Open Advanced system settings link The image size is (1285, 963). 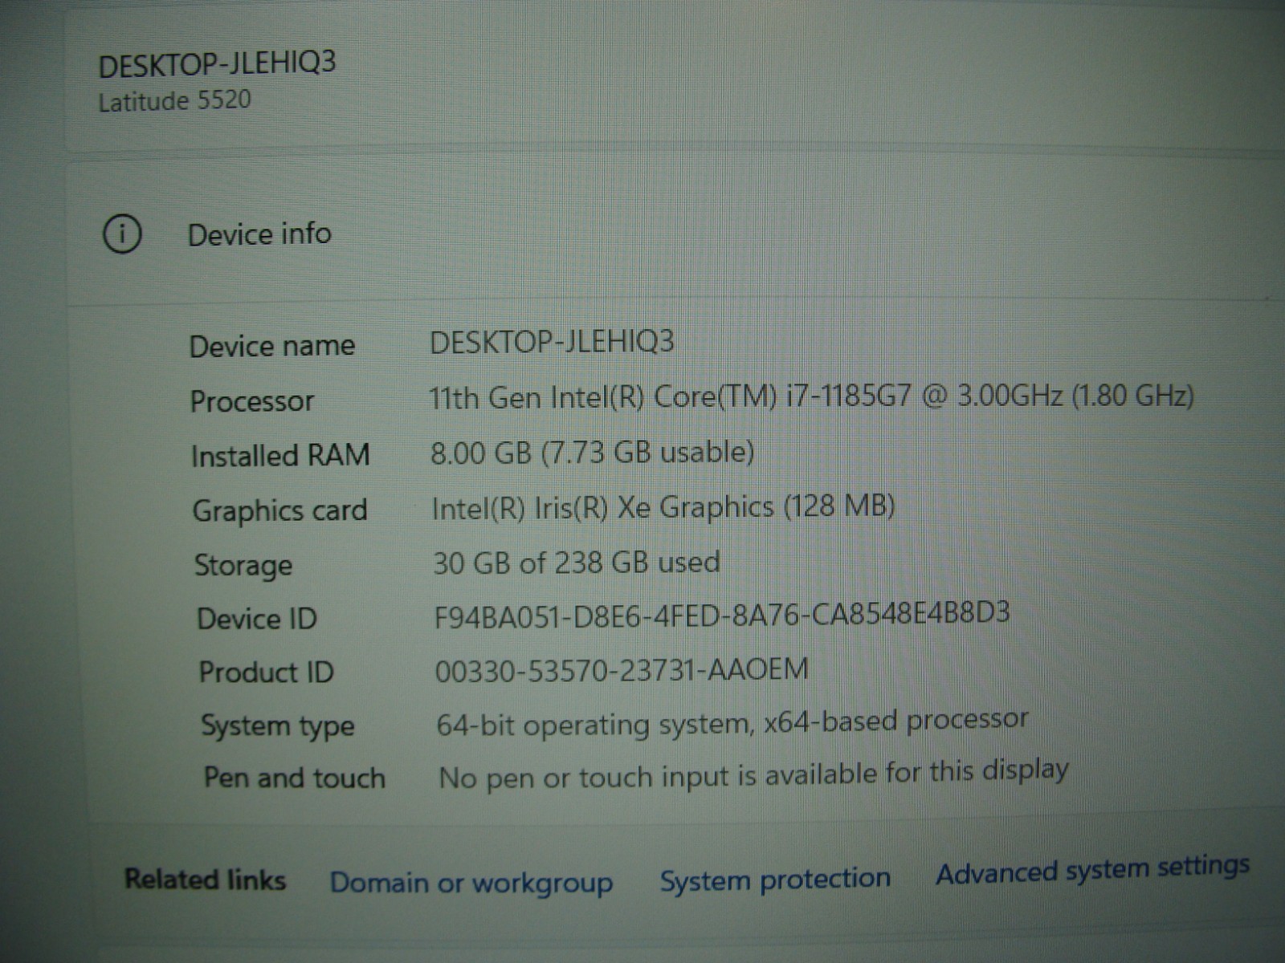[1093, 870]
